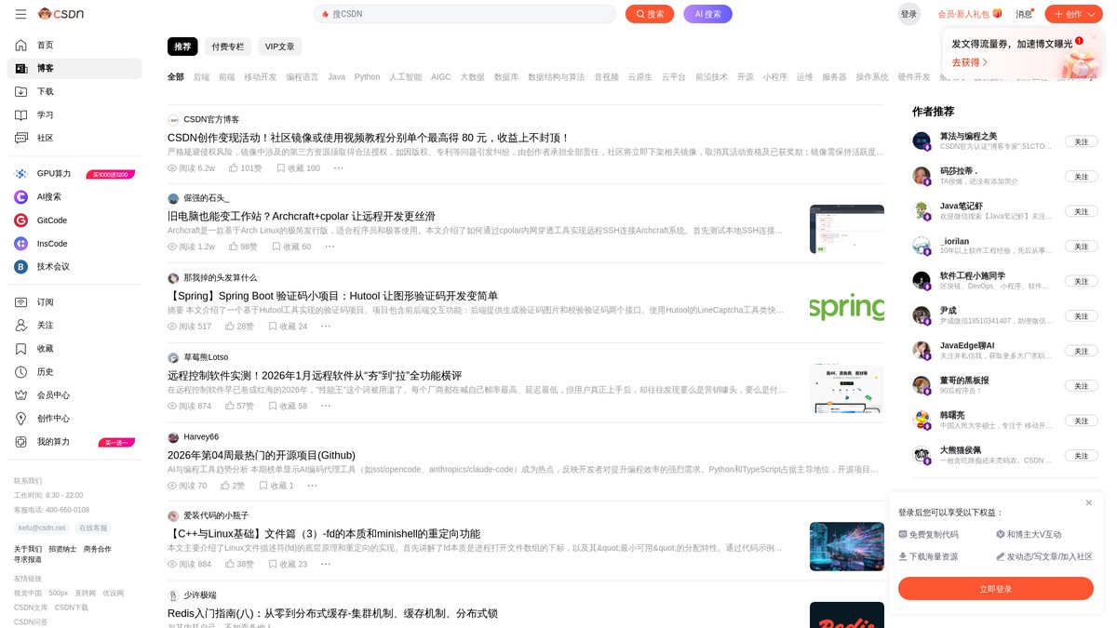Image resolution: width=1117 pixels, height=628 pixels.
Task: Open 收藏 in the sidebar
Action: point(74,349)
